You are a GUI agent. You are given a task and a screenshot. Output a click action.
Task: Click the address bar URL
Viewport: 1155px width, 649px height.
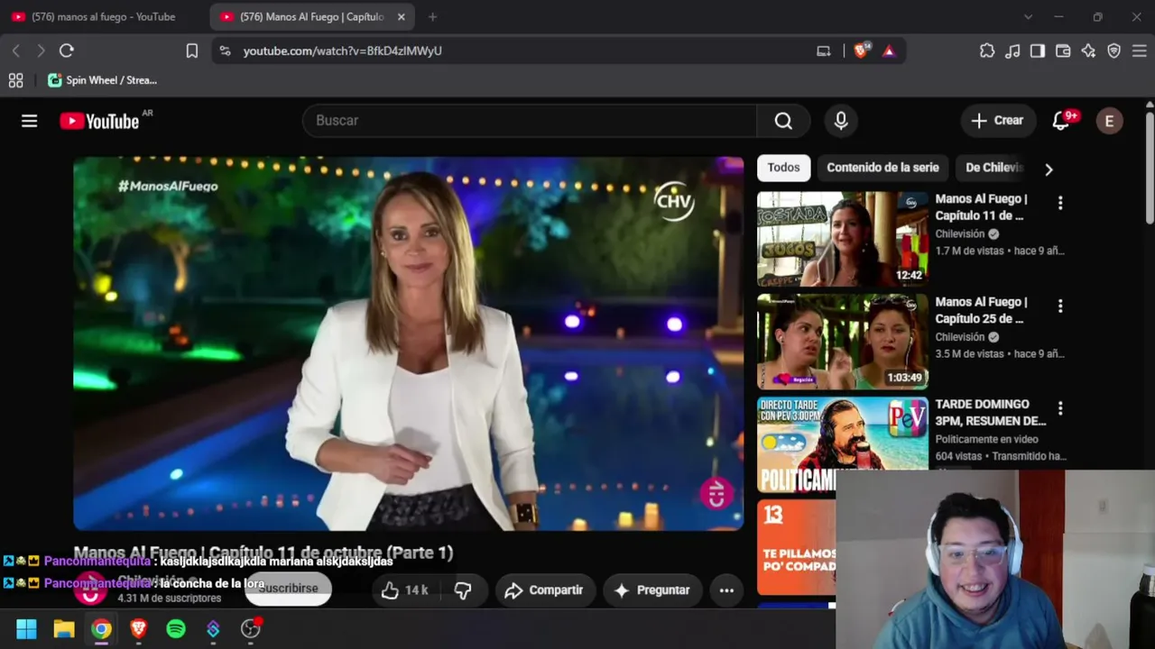343,51
